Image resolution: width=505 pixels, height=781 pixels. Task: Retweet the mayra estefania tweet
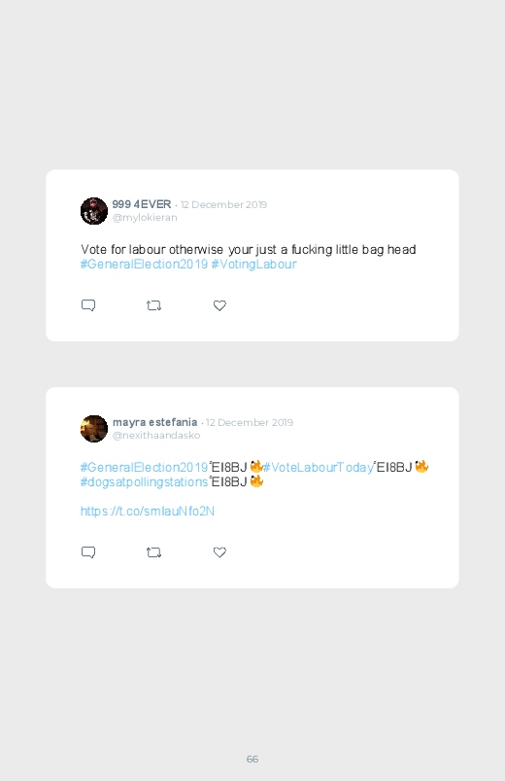tap(153, 551)
